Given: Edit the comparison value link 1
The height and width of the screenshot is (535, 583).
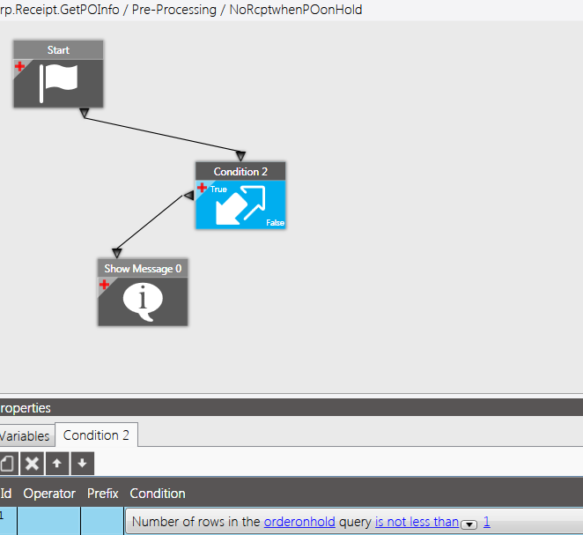Looking at the screenshot, I should [x=487, y=522].
